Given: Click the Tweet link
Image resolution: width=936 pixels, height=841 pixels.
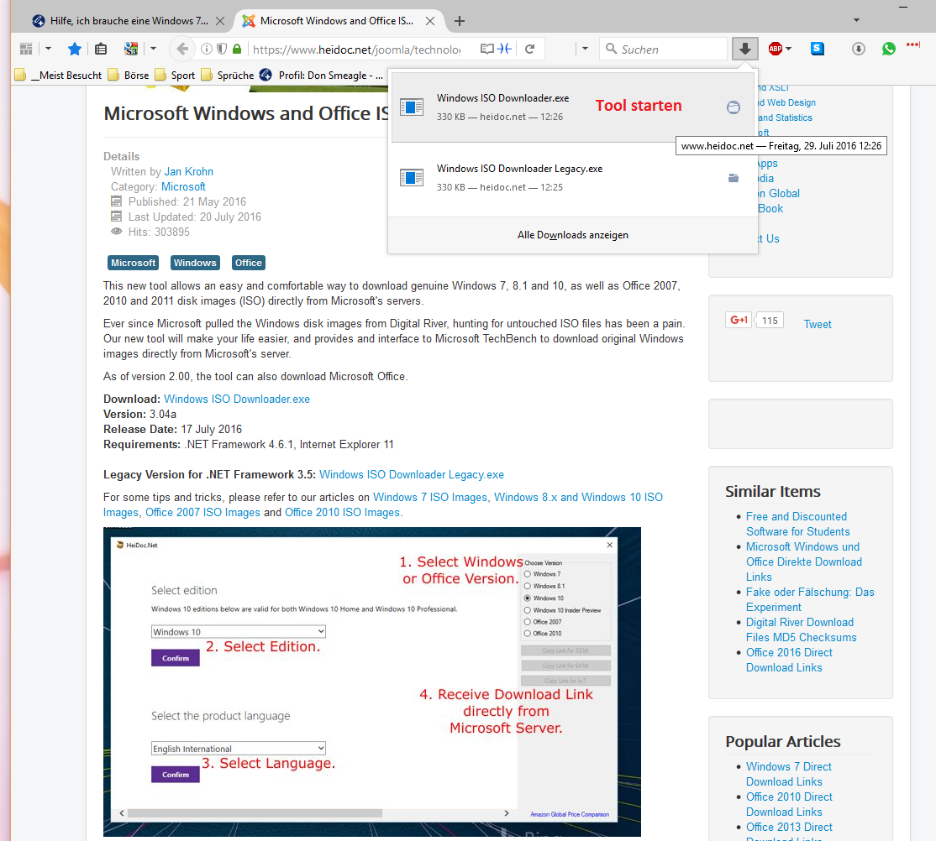Looking at the screenshot, I should pos(818,325).
